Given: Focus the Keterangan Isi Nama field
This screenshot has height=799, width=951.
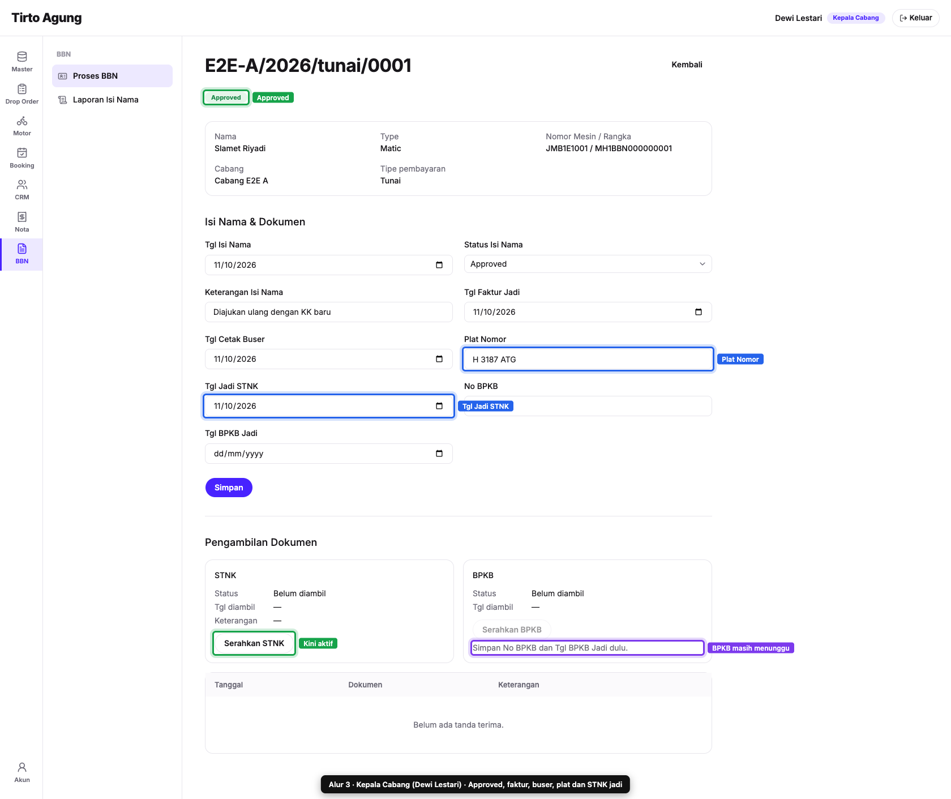Looking at the screenshot, I should (x=328, y=312).
